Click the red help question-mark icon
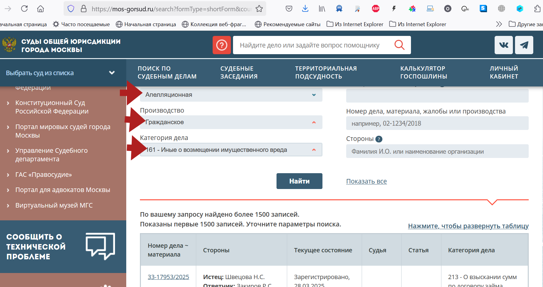 222,45
